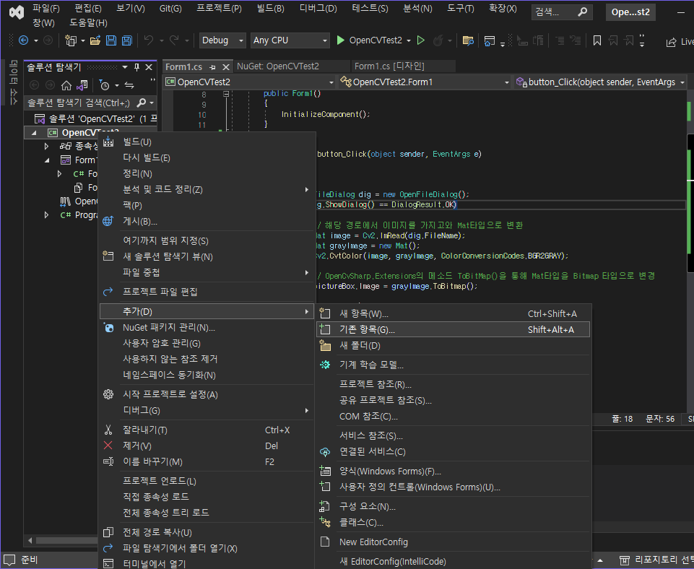Click 리포지토리 선택 in status bar
Viewport: 694px width, 569px height.
pyautogui.click(x=657, y=560)
